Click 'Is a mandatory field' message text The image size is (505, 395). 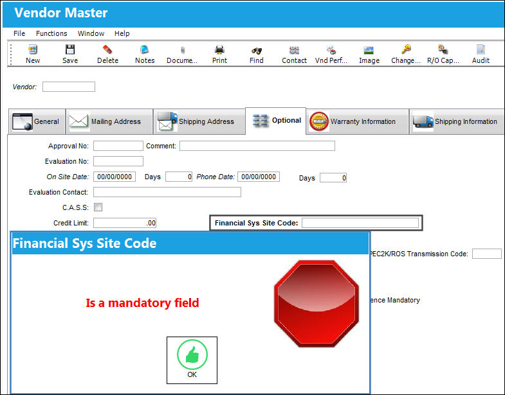142,303
